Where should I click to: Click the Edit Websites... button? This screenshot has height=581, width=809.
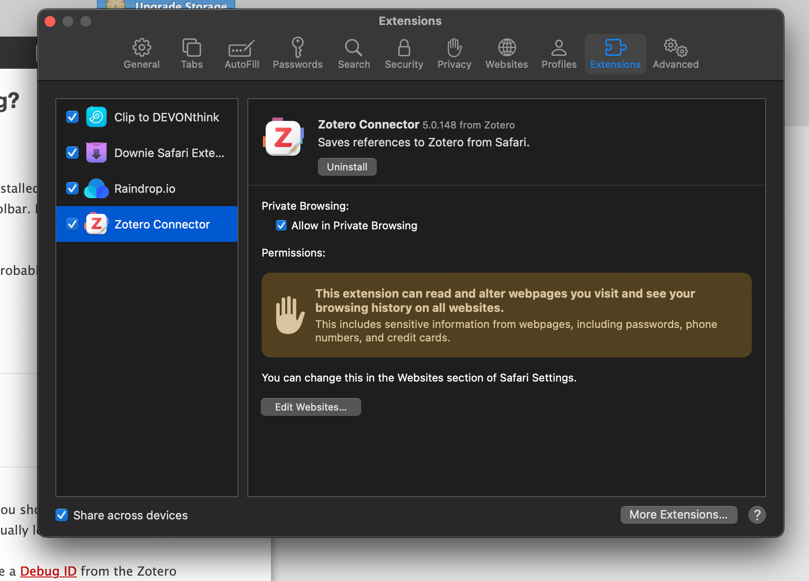(311, 407)
